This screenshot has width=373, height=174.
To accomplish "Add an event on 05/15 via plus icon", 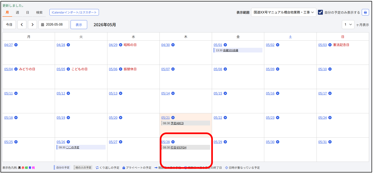I will pyautogui.click(x=225, y=93).
